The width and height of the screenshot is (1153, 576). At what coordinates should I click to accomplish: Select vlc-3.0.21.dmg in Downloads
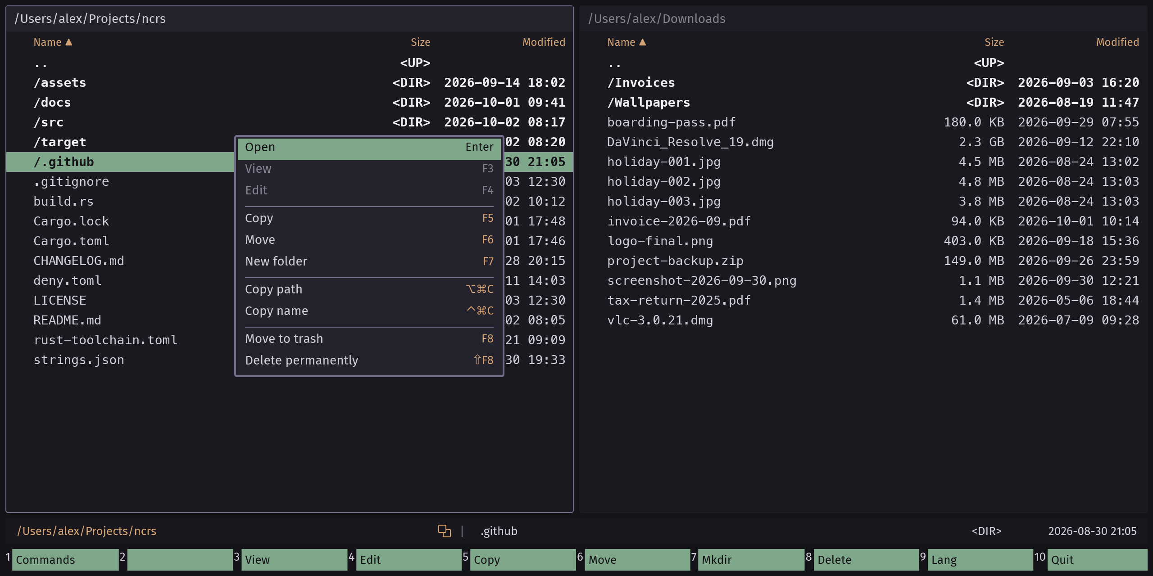coord(863,320)
